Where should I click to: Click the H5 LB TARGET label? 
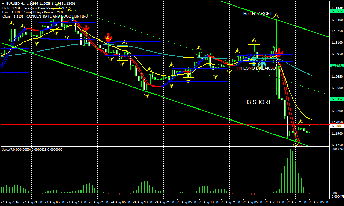pos(257,14)
